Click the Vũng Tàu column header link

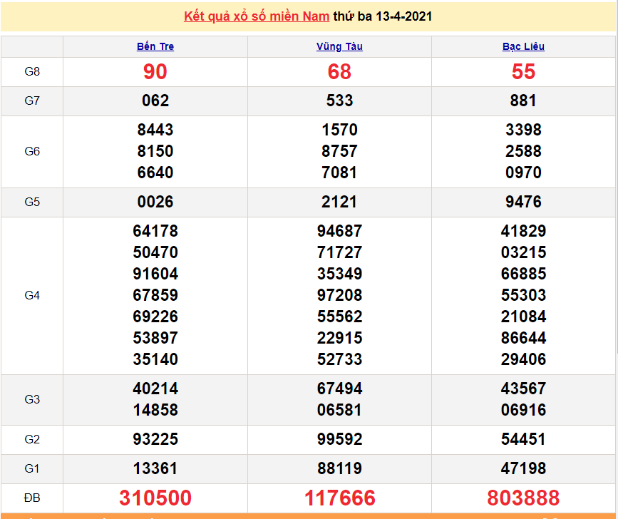pyautogui.click(x=339, y=46)
